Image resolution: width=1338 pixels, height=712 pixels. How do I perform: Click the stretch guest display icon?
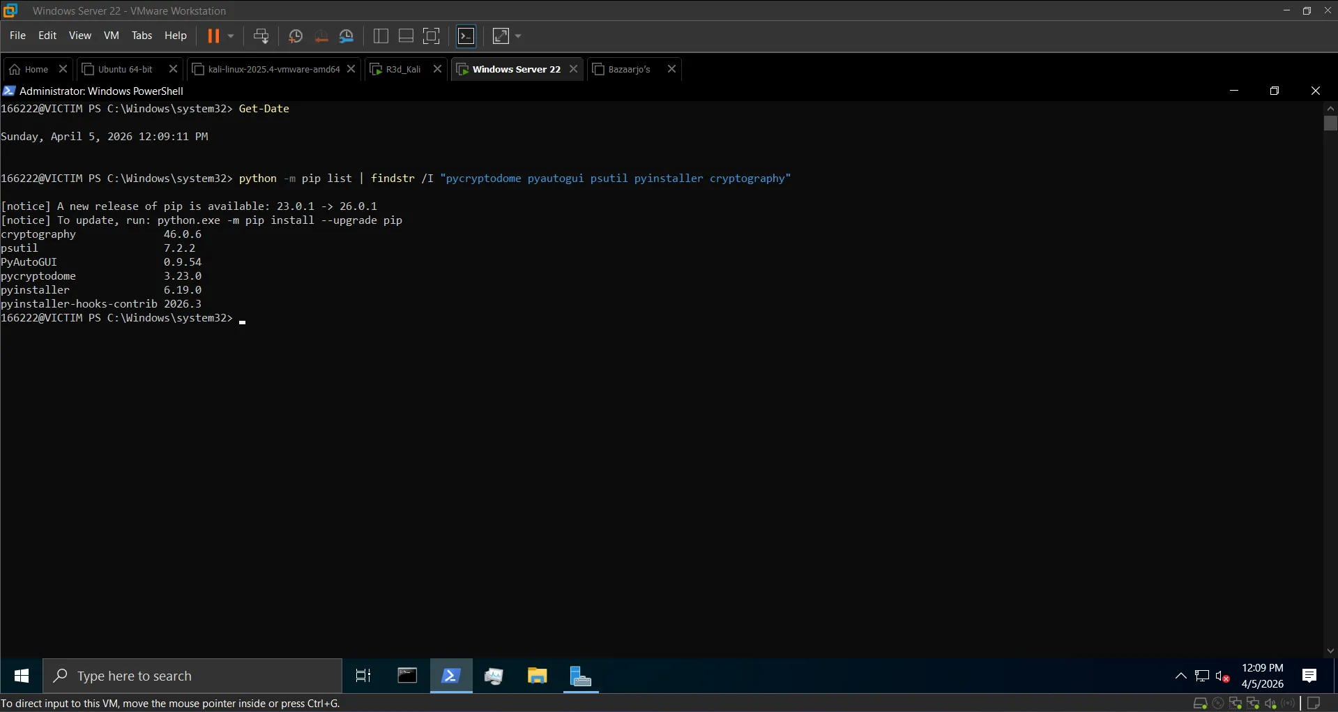(501, 36)
